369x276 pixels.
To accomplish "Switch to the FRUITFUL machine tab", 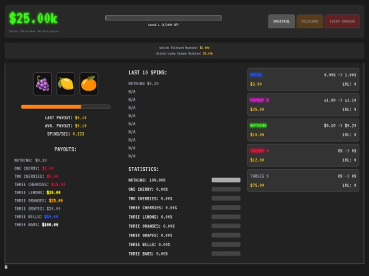I will coord(282,21).
